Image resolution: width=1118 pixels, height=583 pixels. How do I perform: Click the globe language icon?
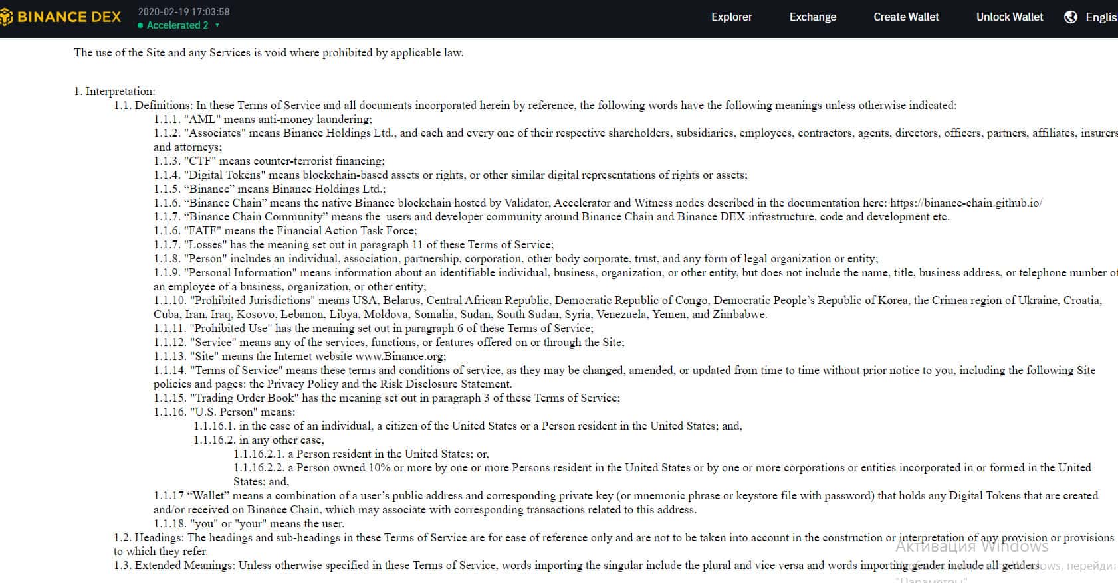click(1071, 17)
